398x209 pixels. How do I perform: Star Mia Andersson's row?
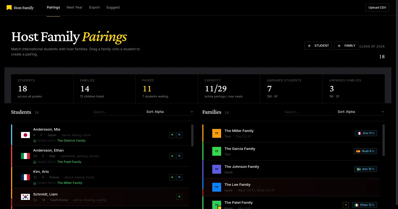[172, 135]
